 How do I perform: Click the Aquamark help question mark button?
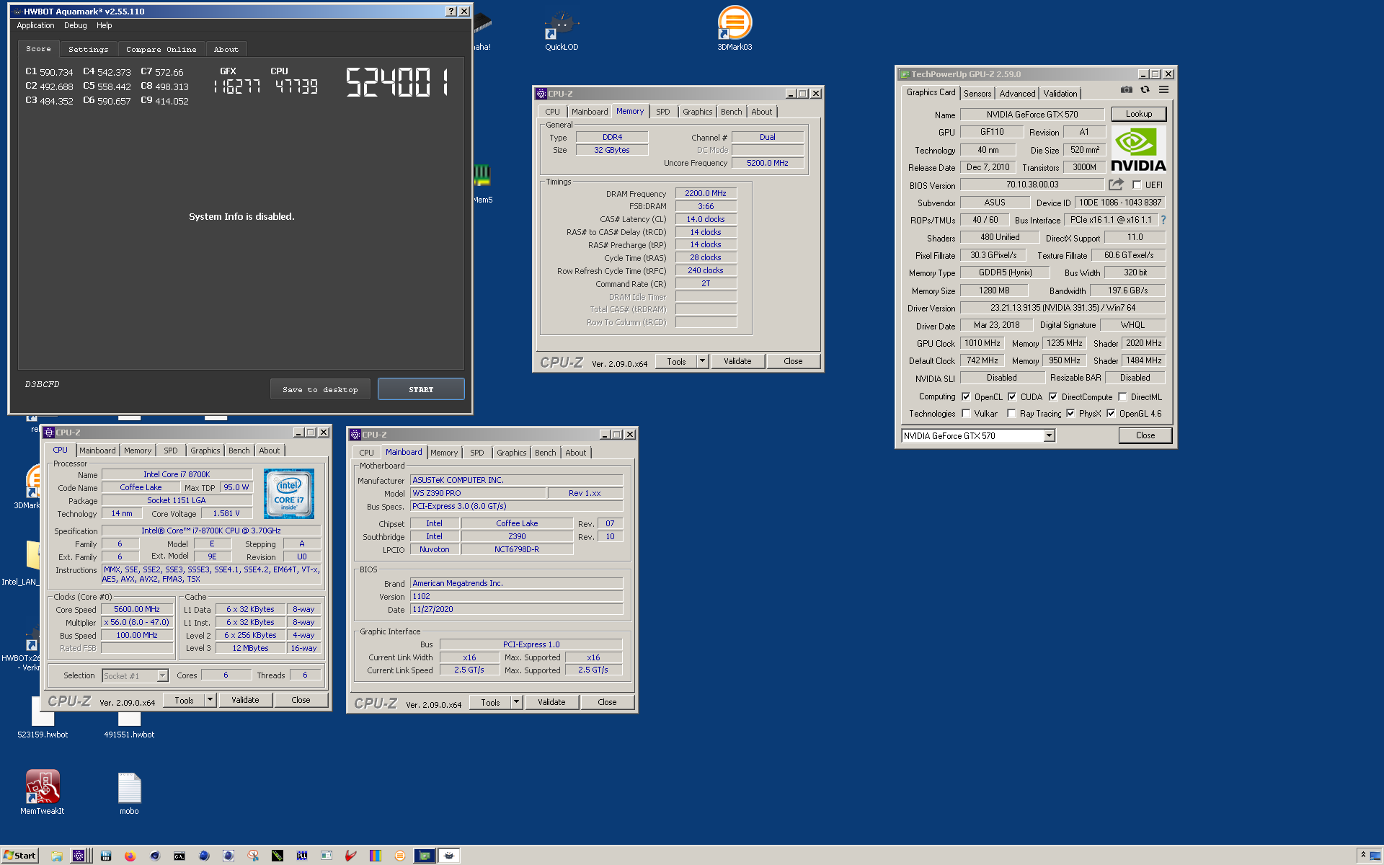click(451, 12)
